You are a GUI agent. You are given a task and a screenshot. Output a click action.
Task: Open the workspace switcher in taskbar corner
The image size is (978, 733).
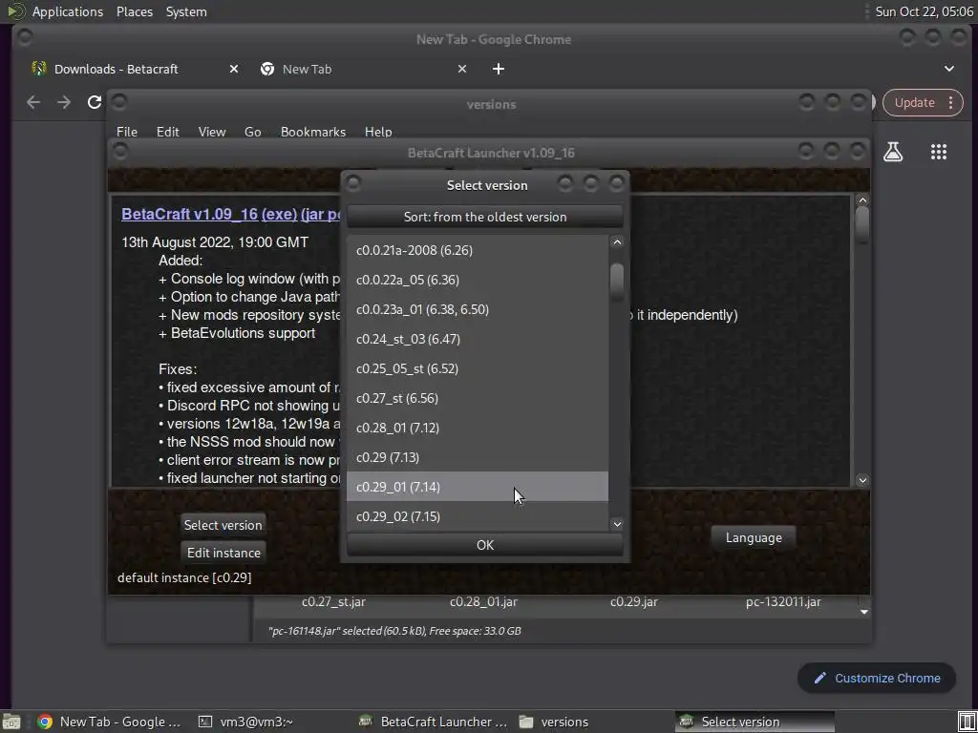pos(967,722)
